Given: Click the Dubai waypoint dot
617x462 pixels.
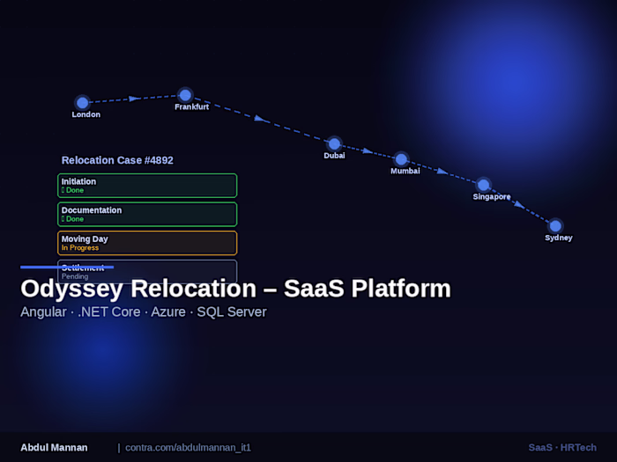Looking at the screenshot, I should click(334, 143).
